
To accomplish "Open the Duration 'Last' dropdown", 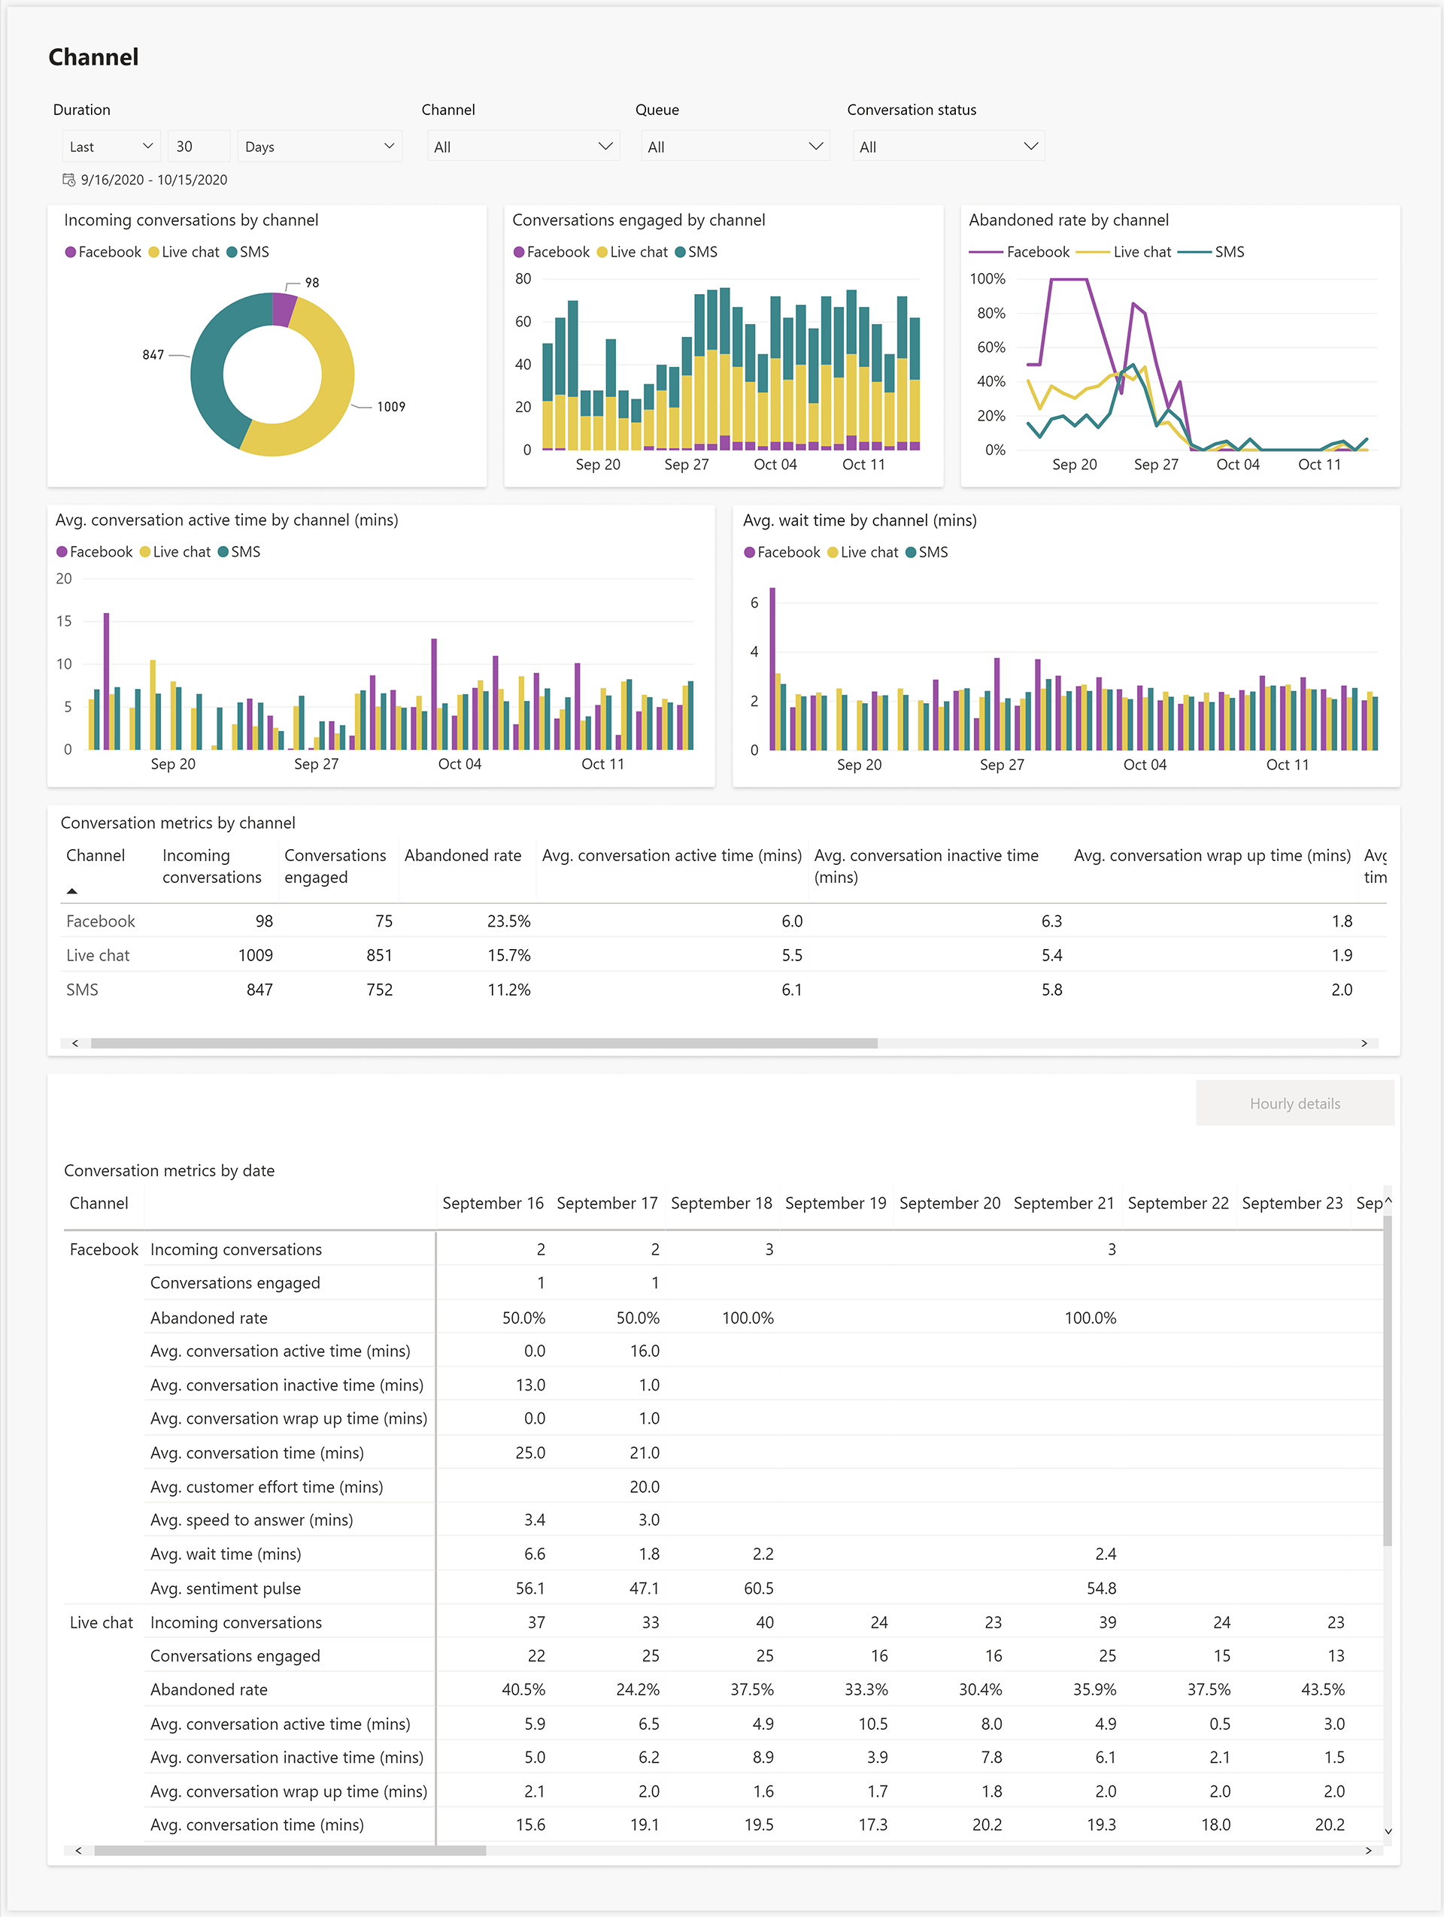I will [x=110, y=146].
